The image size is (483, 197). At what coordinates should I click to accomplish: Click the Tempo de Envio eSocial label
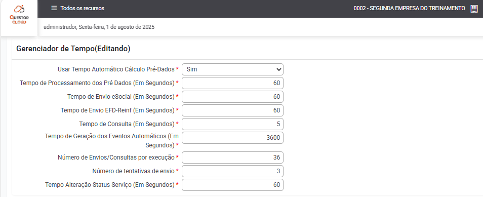[121, 97]
